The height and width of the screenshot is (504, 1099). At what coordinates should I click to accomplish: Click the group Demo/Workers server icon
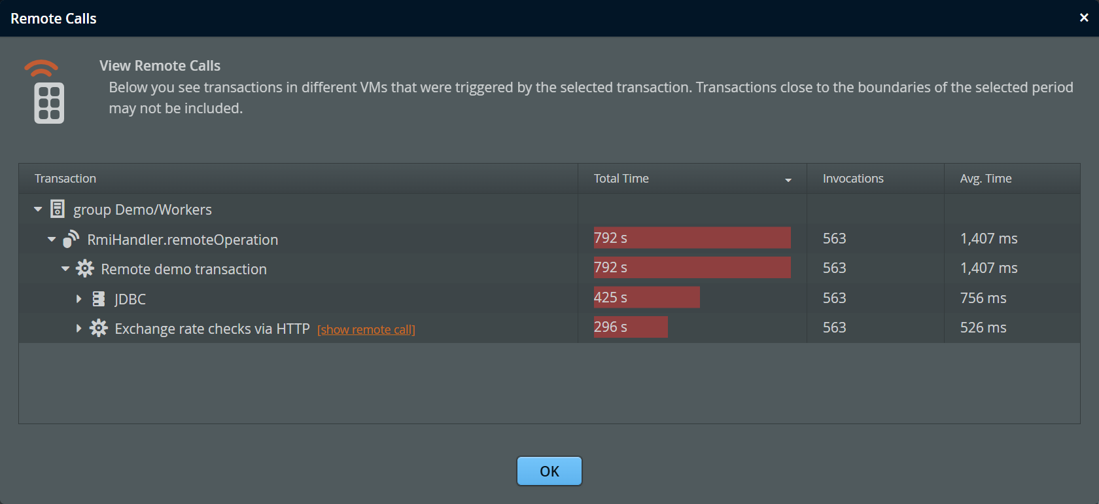pos(58,209)
